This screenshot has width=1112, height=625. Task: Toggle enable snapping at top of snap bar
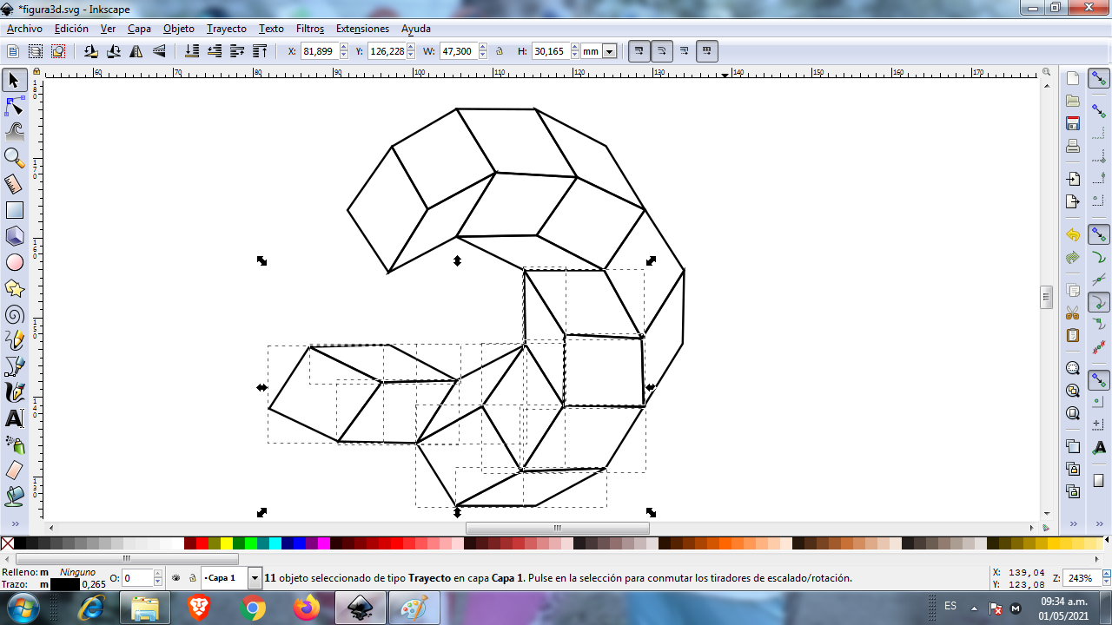coord(1099,79)
